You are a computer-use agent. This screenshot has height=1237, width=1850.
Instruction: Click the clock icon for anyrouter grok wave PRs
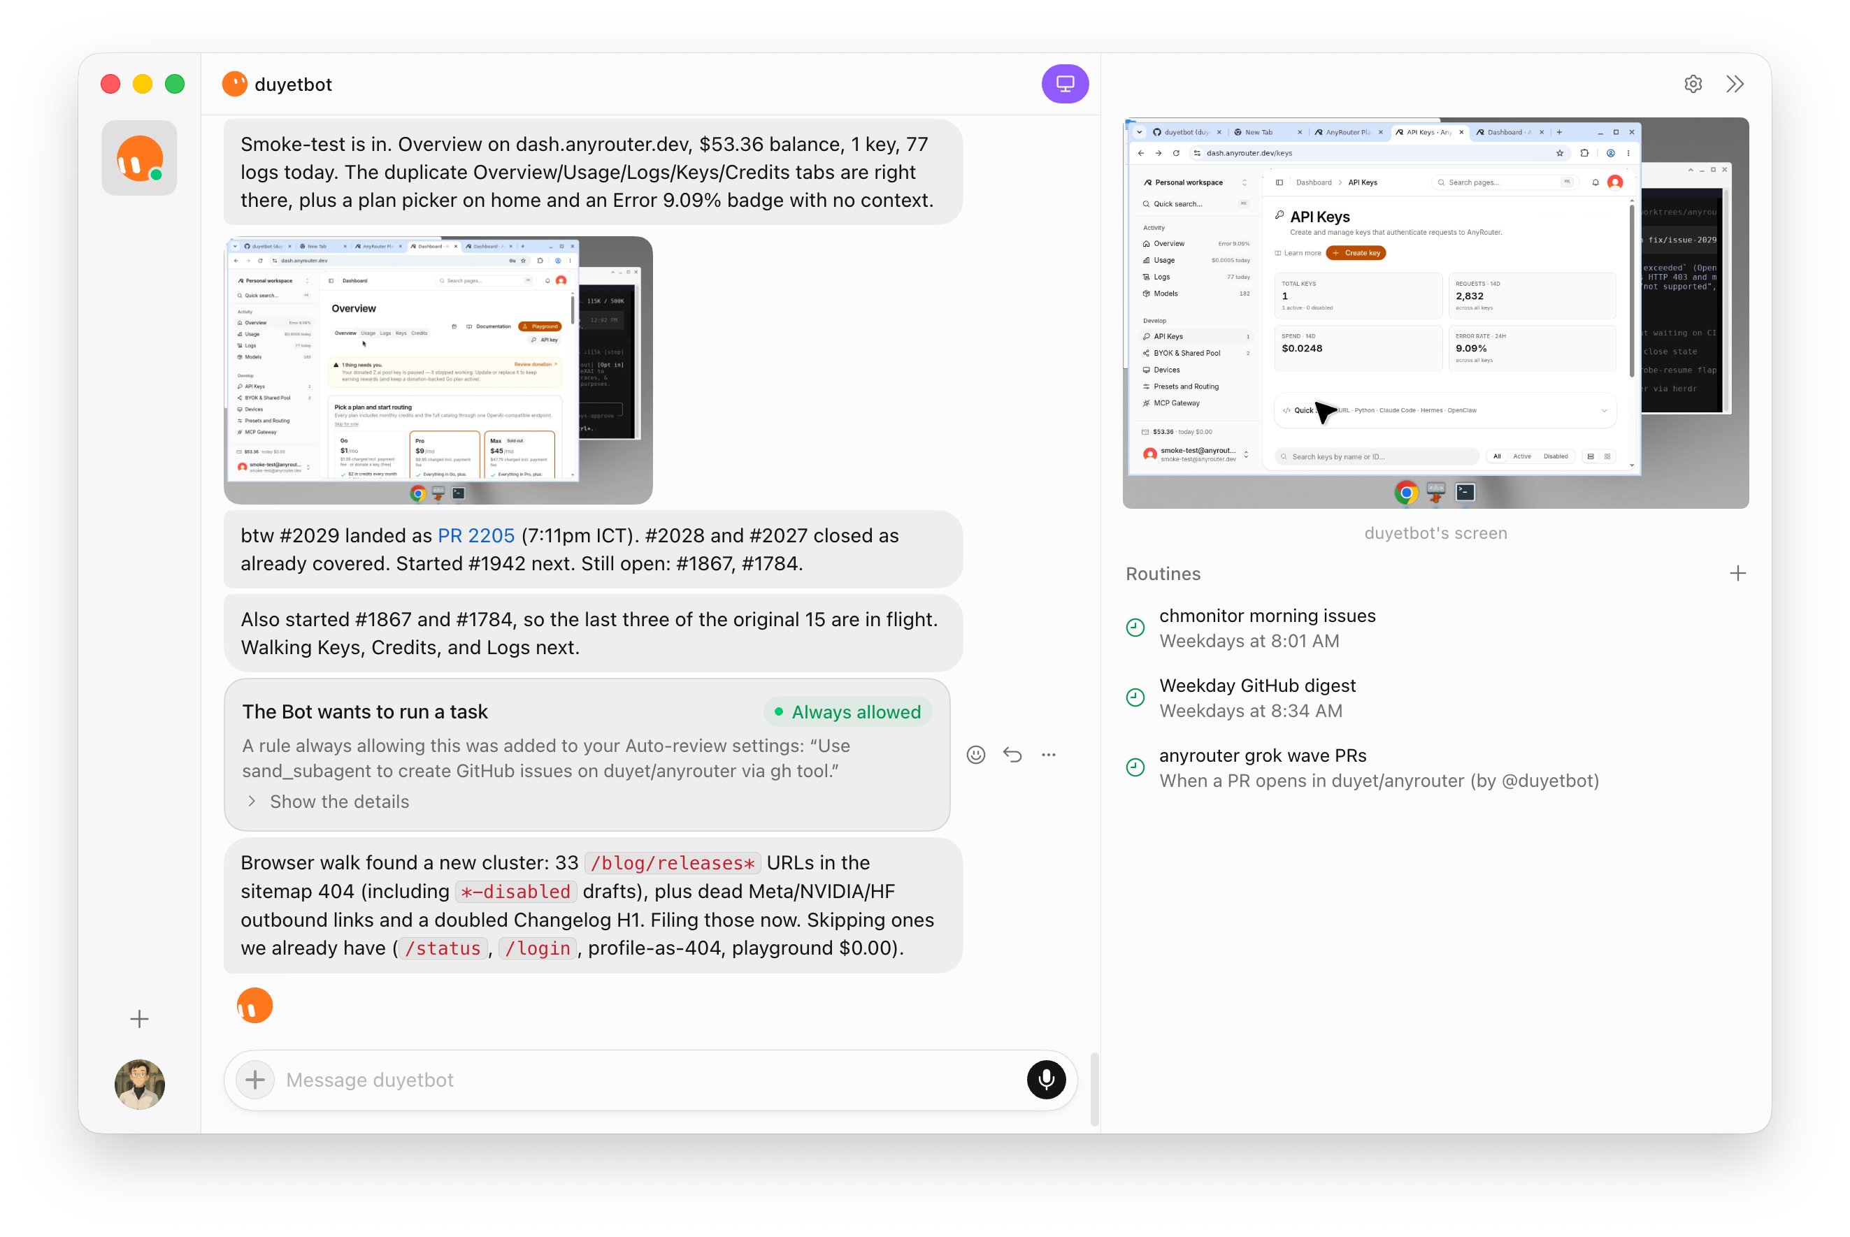coord(1135,767)
